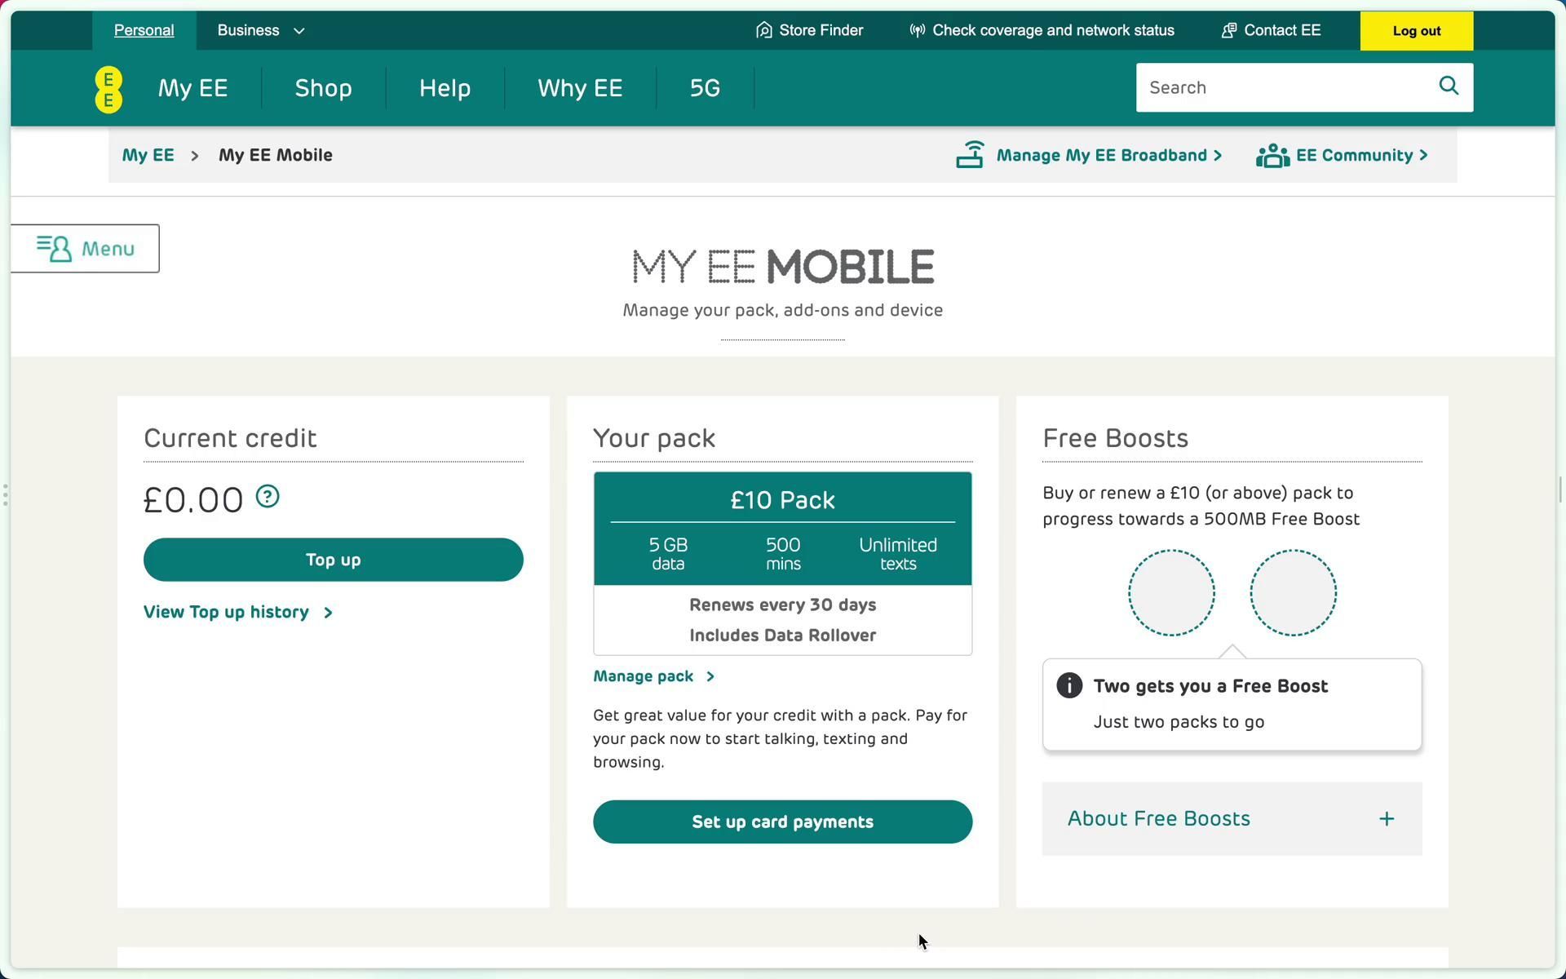Click the credit help question mark icon

pos(268,496)
